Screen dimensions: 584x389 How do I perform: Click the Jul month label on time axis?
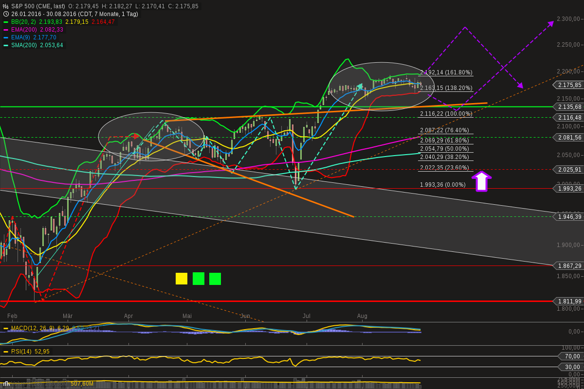[x=307, y=316]
